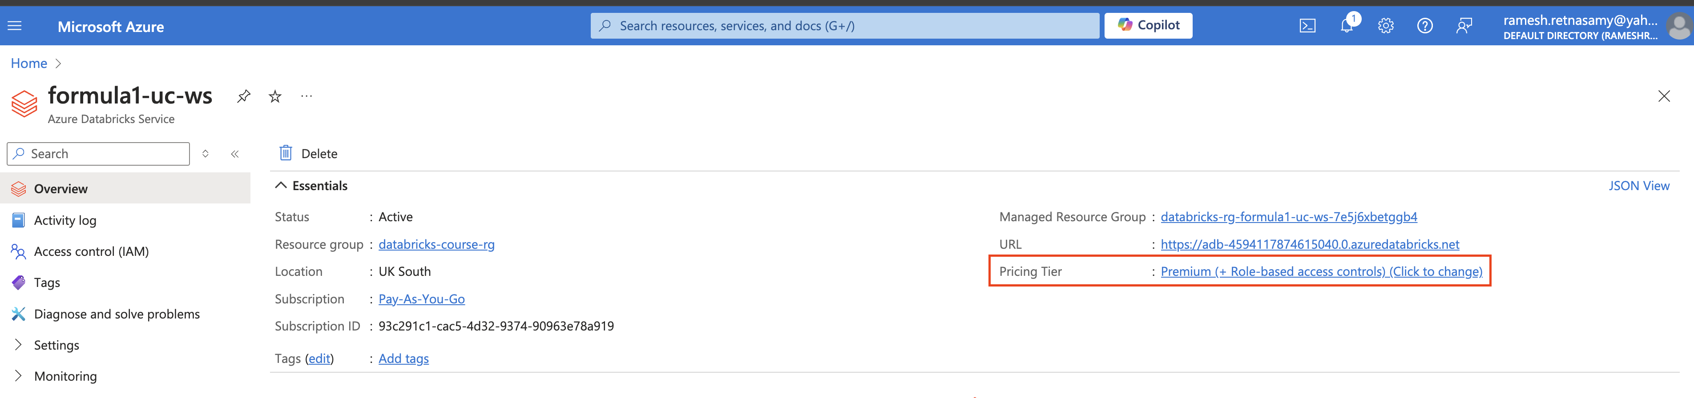Mark formula1-uc-ws as favorite star
The width and height of the screenshot is (1694, 398).
click(x=275, y=96)
